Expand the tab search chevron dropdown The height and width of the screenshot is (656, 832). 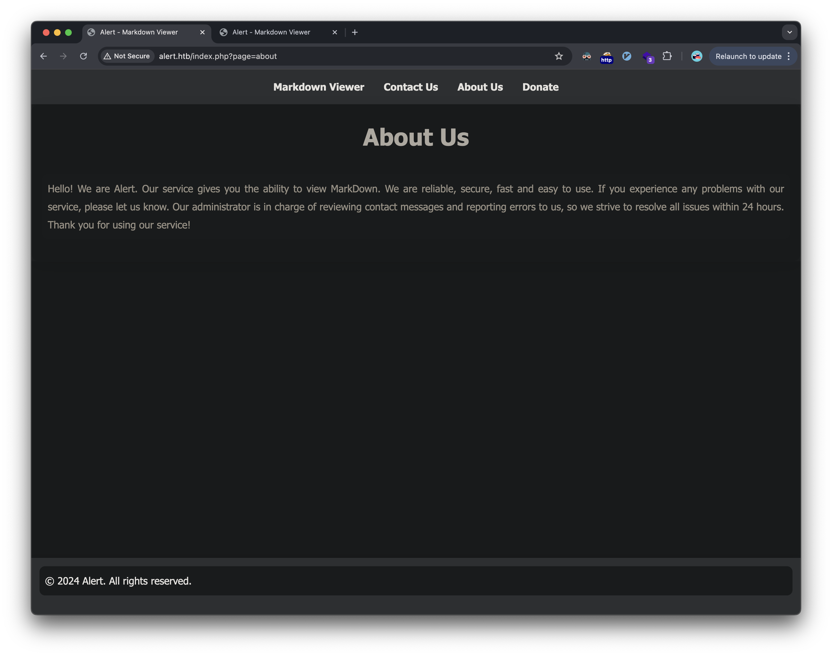point(789,32)
